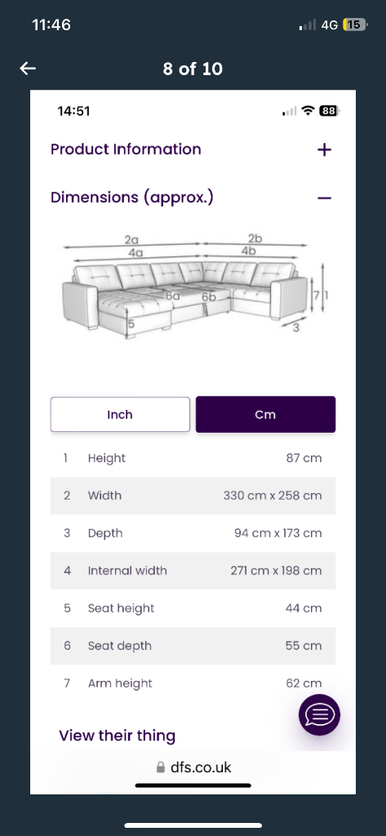Collapse Dimensions section with minus icon
Viewport: 386px width, 836px height.
[324, 198]
